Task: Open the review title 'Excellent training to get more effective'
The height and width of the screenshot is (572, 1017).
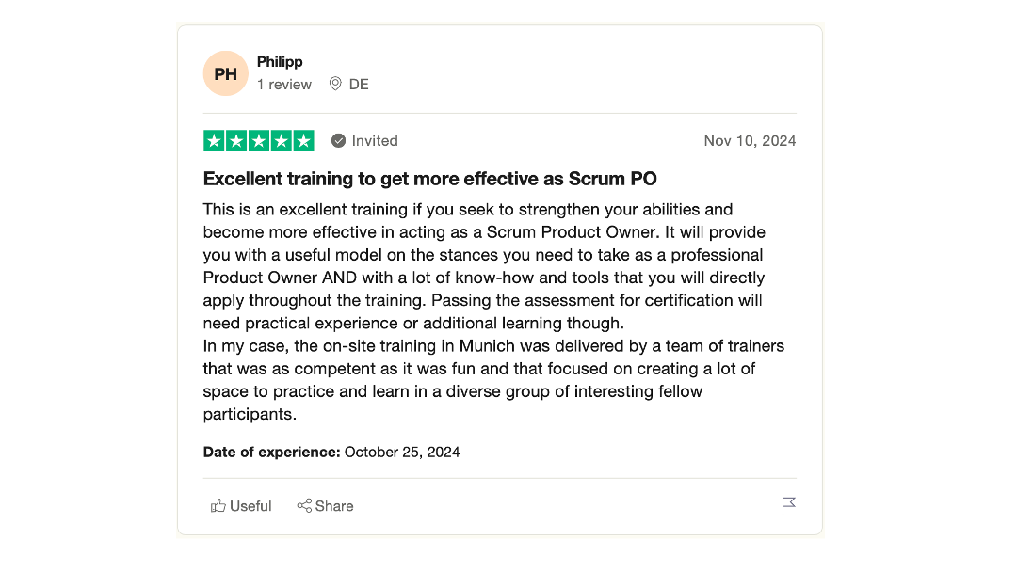Action: point(430,179)
